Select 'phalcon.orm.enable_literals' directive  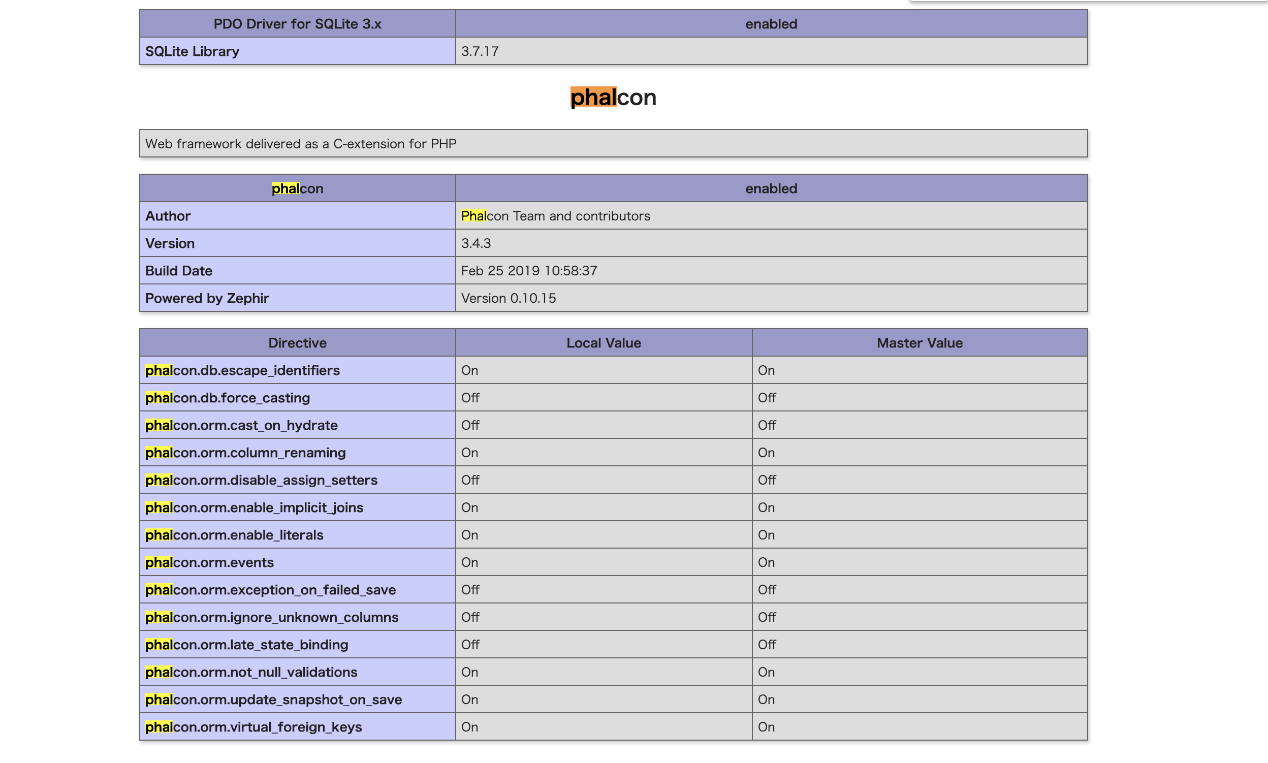click(234, 535)
